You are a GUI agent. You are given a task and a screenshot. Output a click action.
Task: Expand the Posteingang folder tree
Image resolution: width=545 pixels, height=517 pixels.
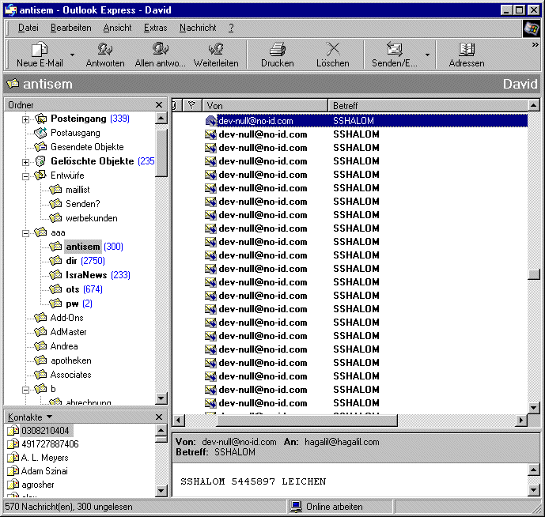pyautogui.click(x=25, y=119)
